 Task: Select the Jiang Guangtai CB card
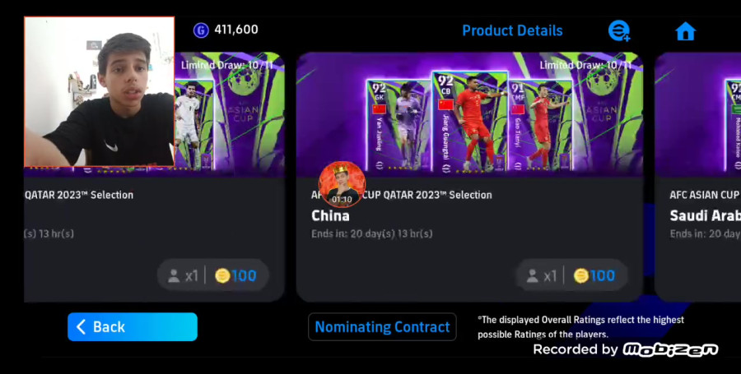pyautogui.click(x=469, y=122)
